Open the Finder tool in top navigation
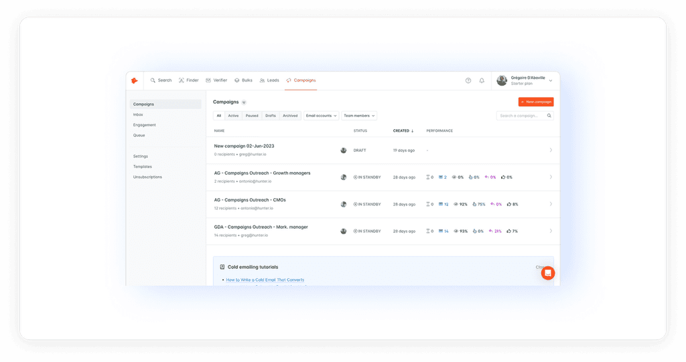 tap(188, 80)
